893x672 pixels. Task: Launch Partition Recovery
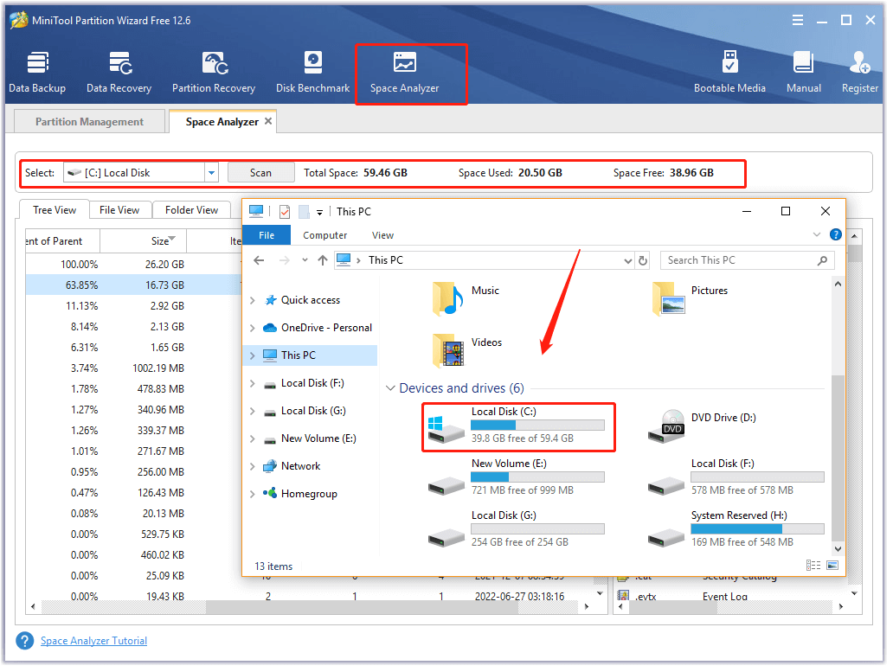[x=213, y=69]
